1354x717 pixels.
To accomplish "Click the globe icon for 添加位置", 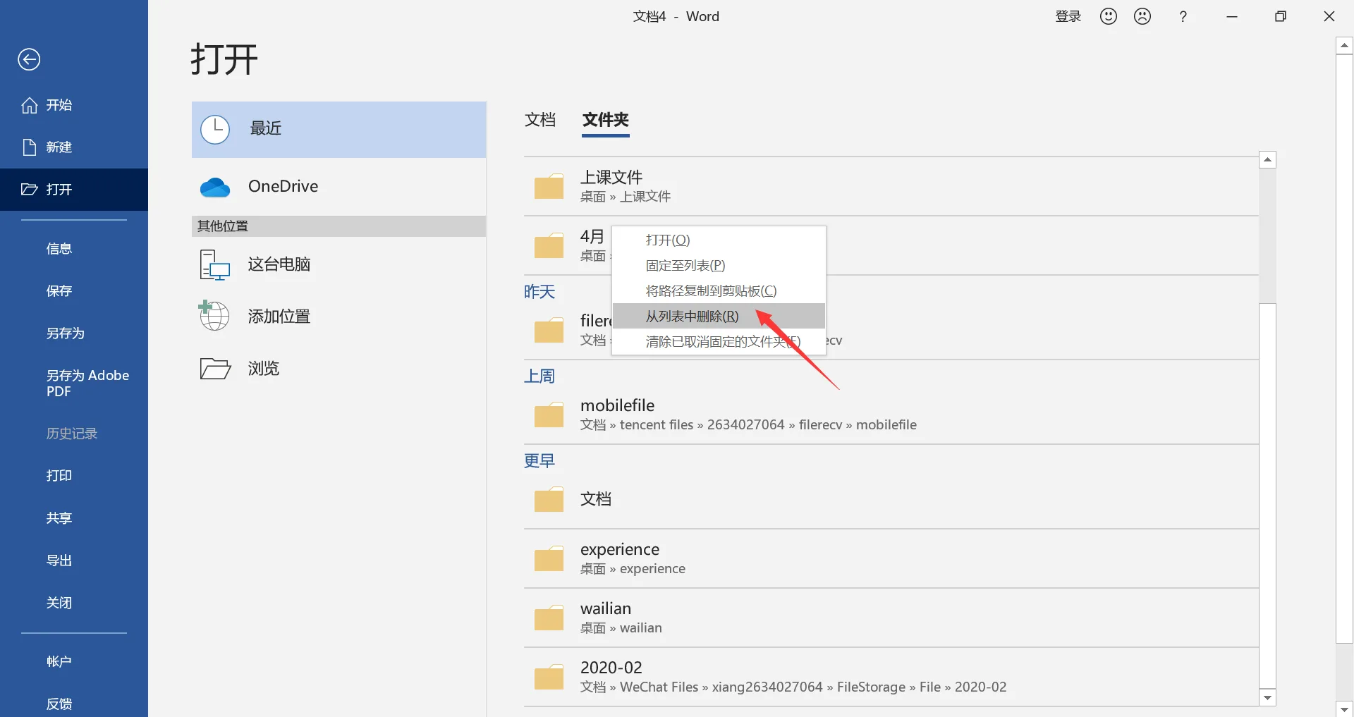I will pyautogui.click(x=214, y=315).
